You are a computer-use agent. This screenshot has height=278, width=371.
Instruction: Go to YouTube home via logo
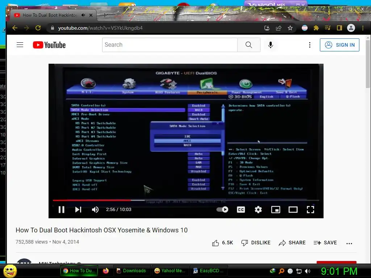point(49,45)
